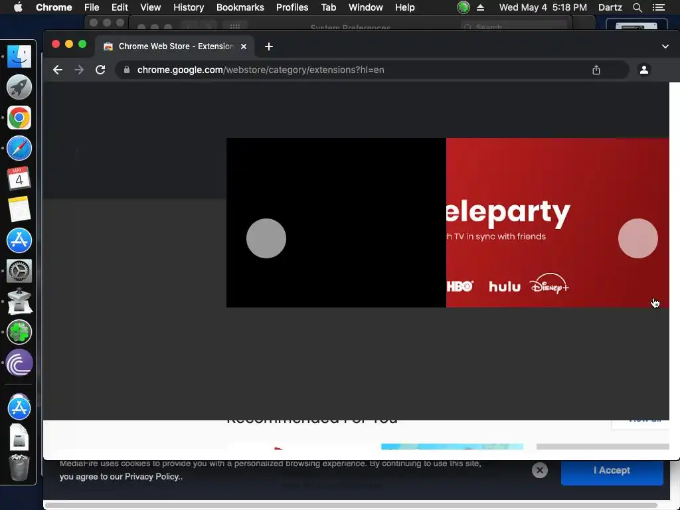Show next carousel slide
Screen dimensions: 680x510
pyautogui.click(x=638, y=238)
